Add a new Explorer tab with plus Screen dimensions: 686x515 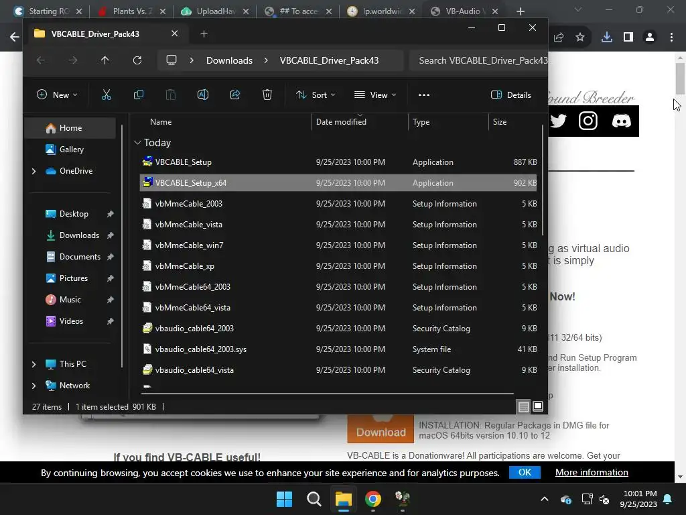pos(204,34)
